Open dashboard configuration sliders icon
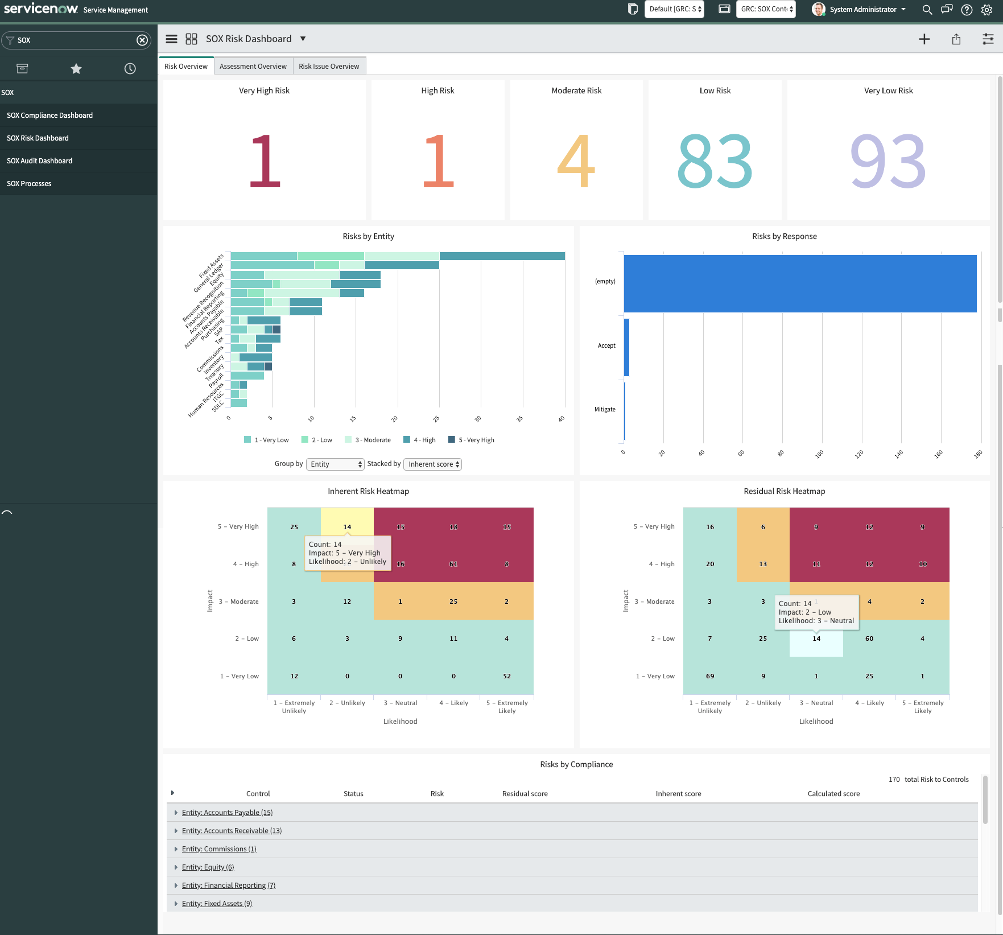Screen dimensions: 1003x935 pos(988,39)
